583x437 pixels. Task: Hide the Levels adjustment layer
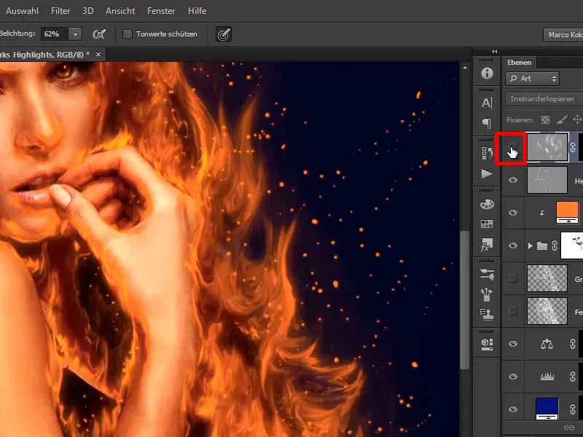point(513,377)
